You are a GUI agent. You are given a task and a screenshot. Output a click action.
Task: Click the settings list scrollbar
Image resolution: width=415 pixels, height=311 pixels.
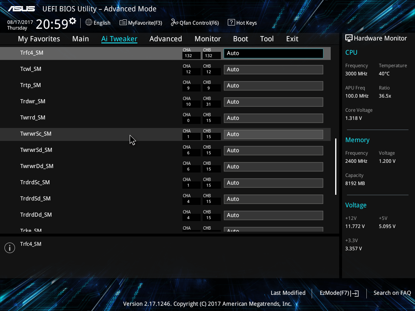click(x=336, y=166)
